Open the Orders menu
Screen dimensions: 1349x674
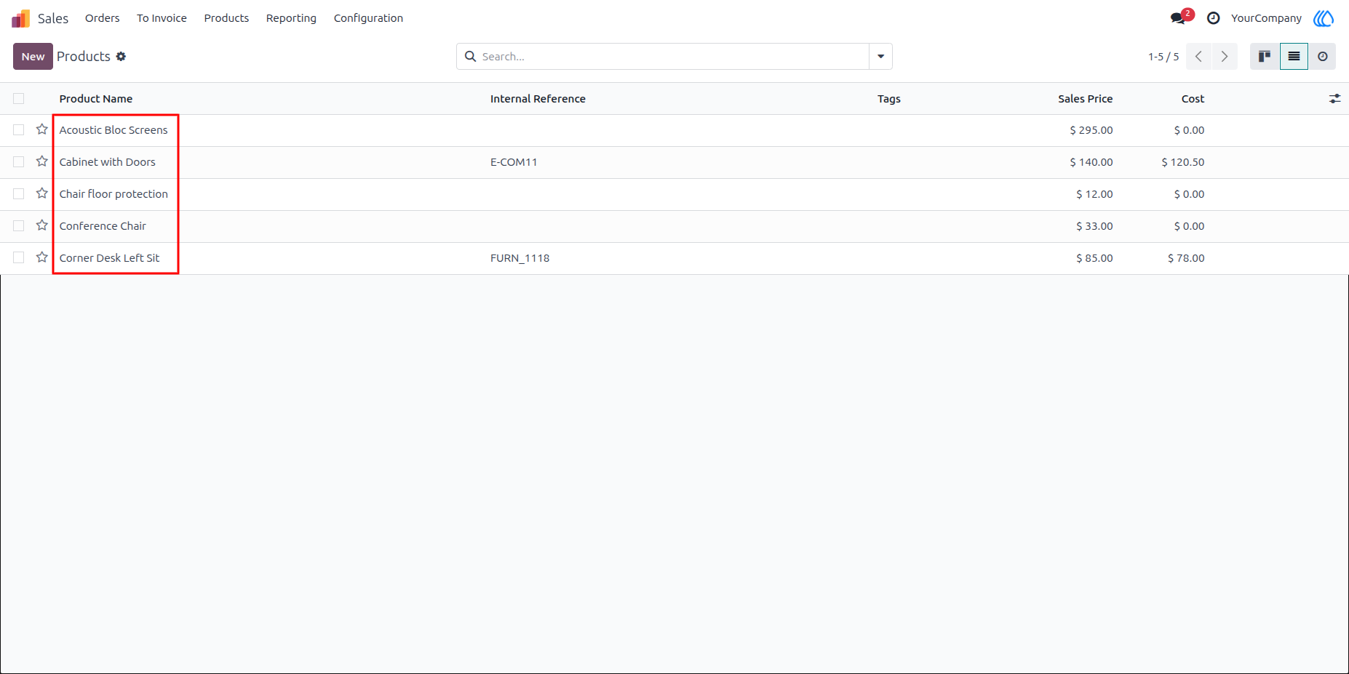(x=102, y=18)
